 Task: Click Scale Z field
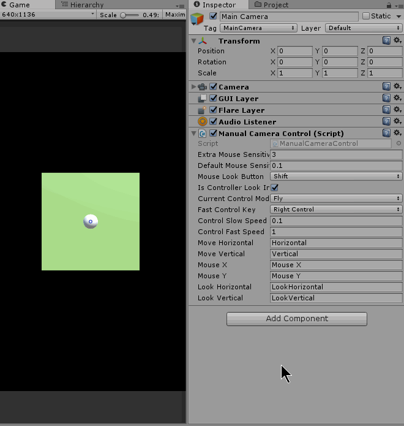pos(385,73)
